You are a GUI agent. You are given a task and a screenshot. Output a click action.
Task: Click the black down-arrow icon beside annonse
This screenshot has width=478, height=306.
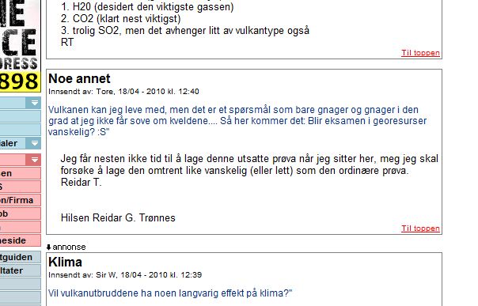(x=48, y=247)
